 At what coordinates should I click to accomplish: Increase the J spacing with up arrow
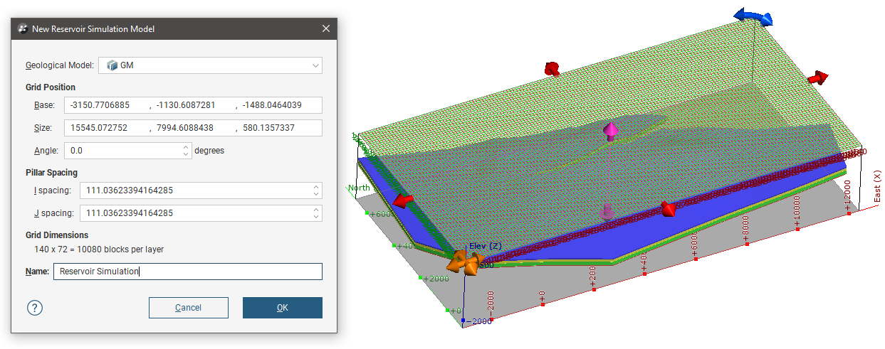tap(316, 210)
